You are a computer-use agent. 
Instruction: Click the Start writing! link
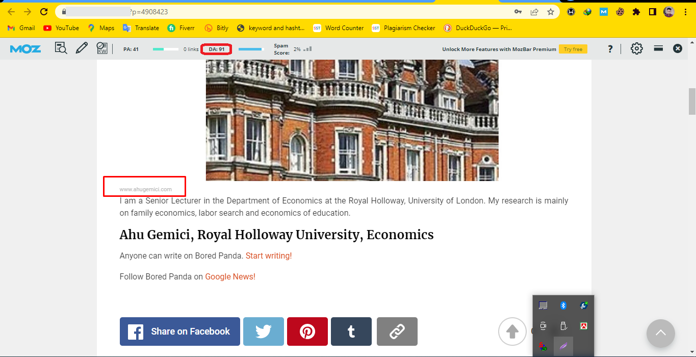point(269,256)
